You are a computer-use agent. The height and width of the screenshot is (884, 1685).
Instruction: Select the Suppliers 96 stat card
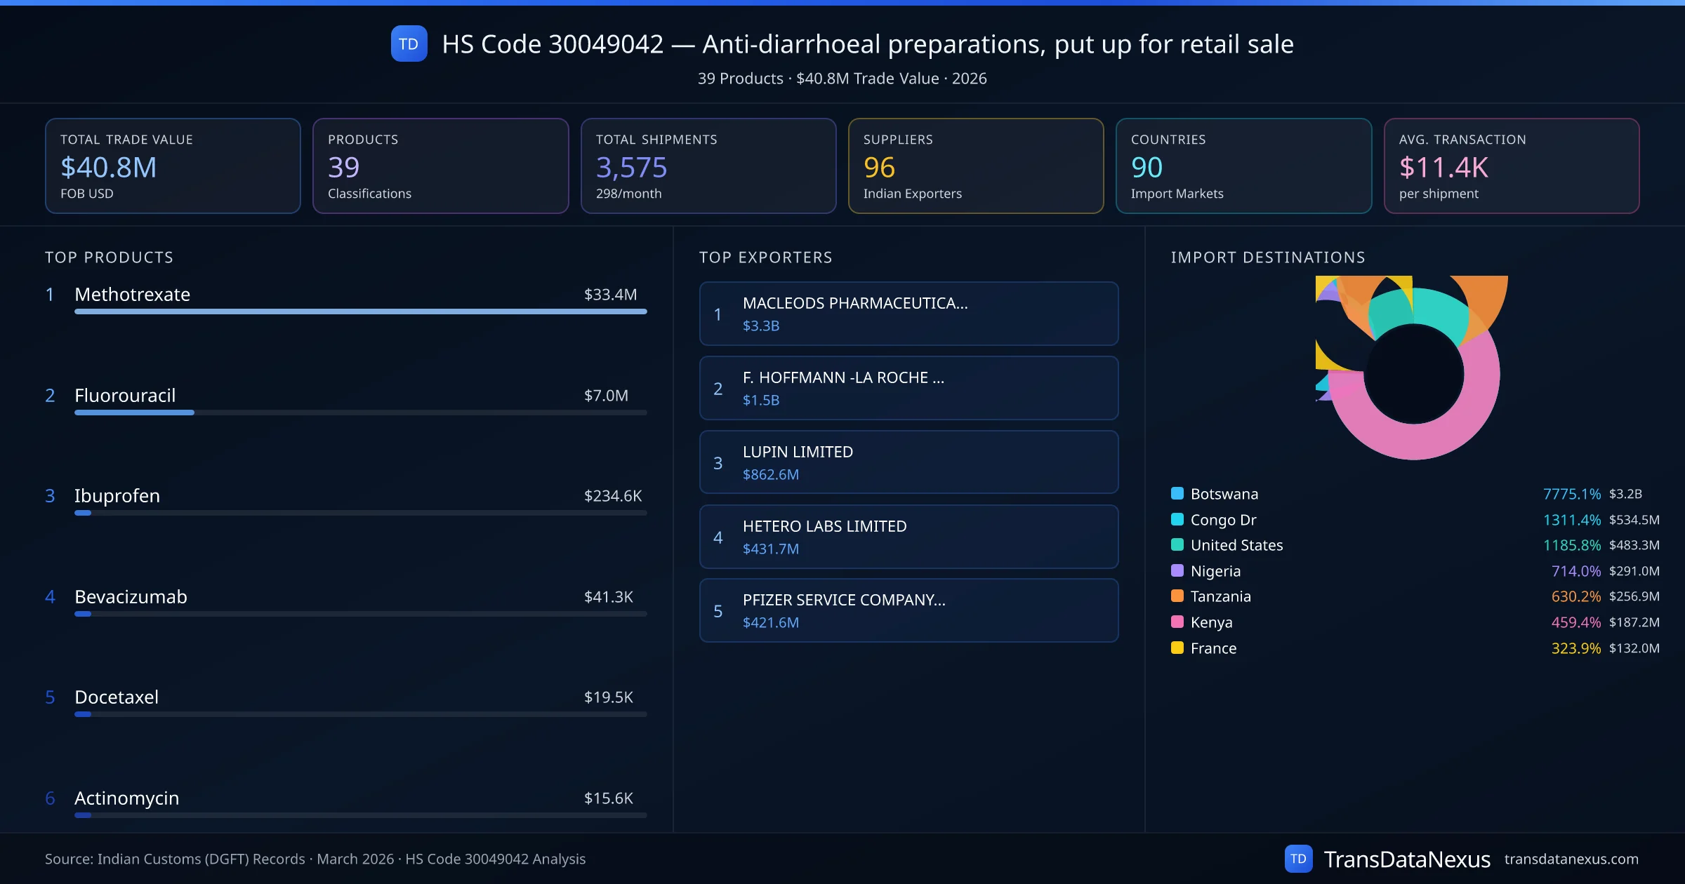pyautogui.click(x=975, y=166)
